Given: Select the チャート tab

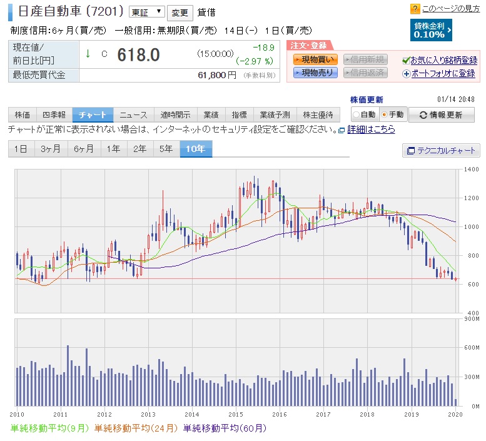Looking at the screenshot, I should [x=93, y=115].
